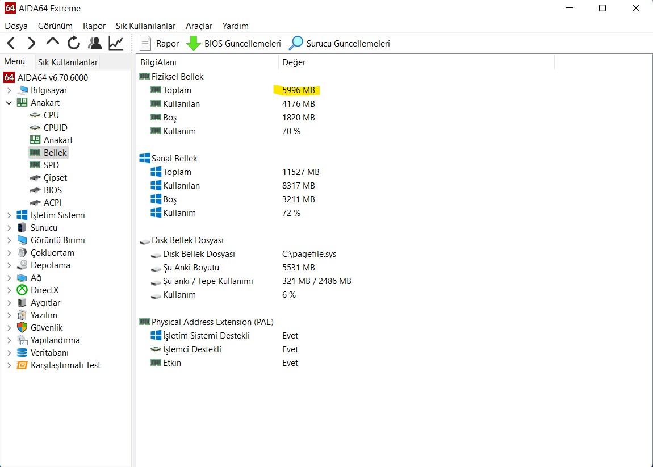This screenshot has width=653, height=467.
Task: Open the line chart toolbar icon
Action: pos(116,43)
